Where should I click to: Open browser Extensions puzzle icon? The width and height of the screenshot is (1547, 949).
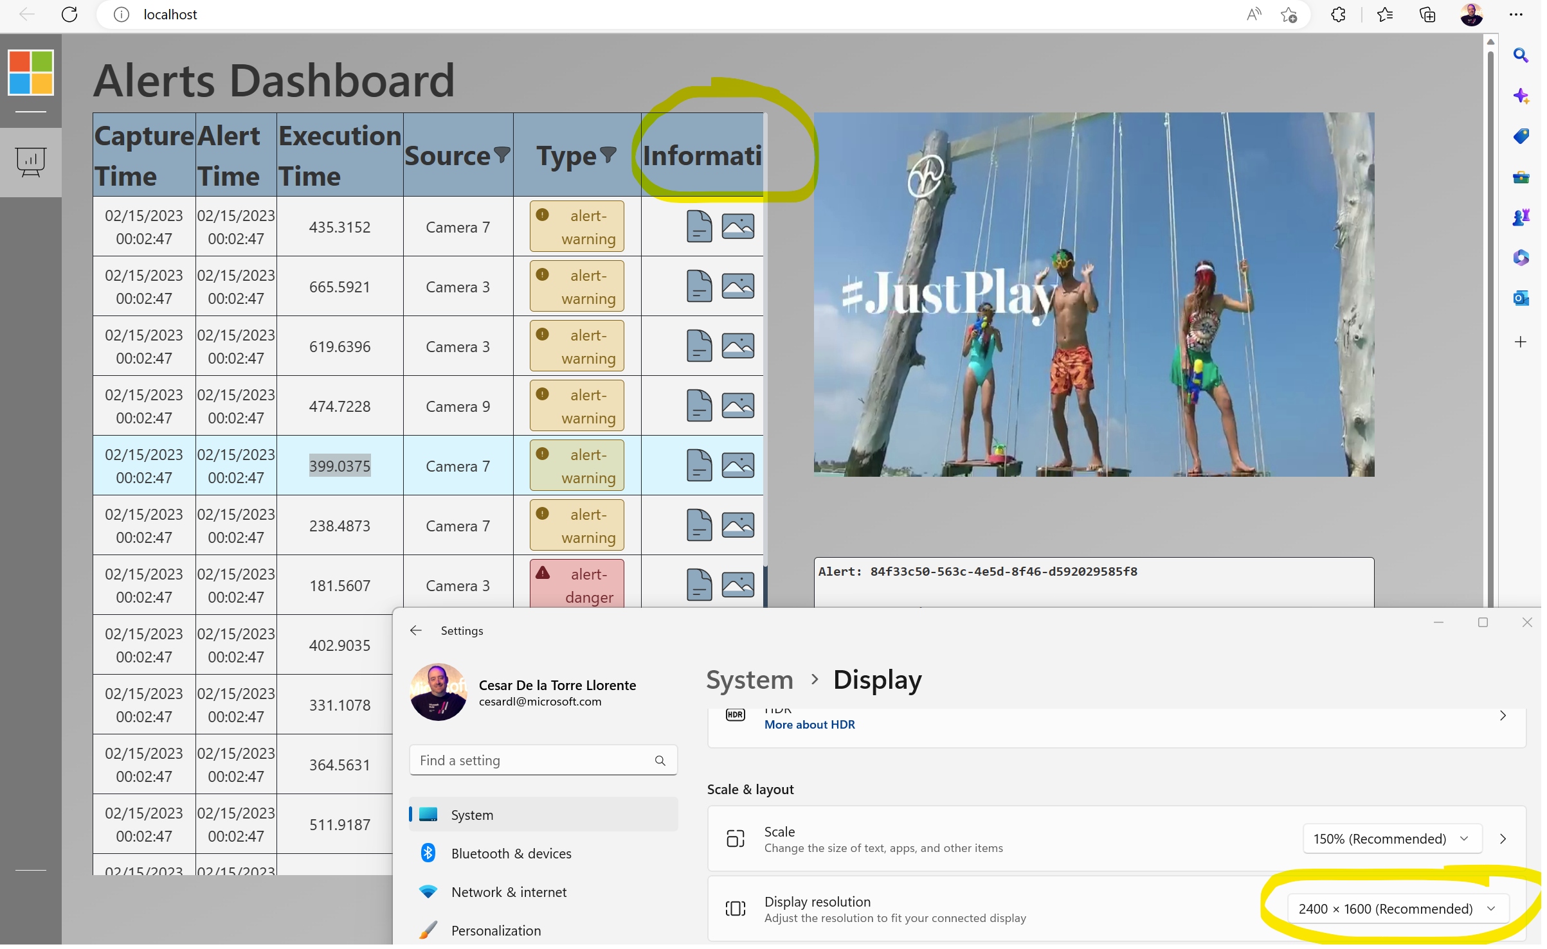click(x=1338, y=14)
